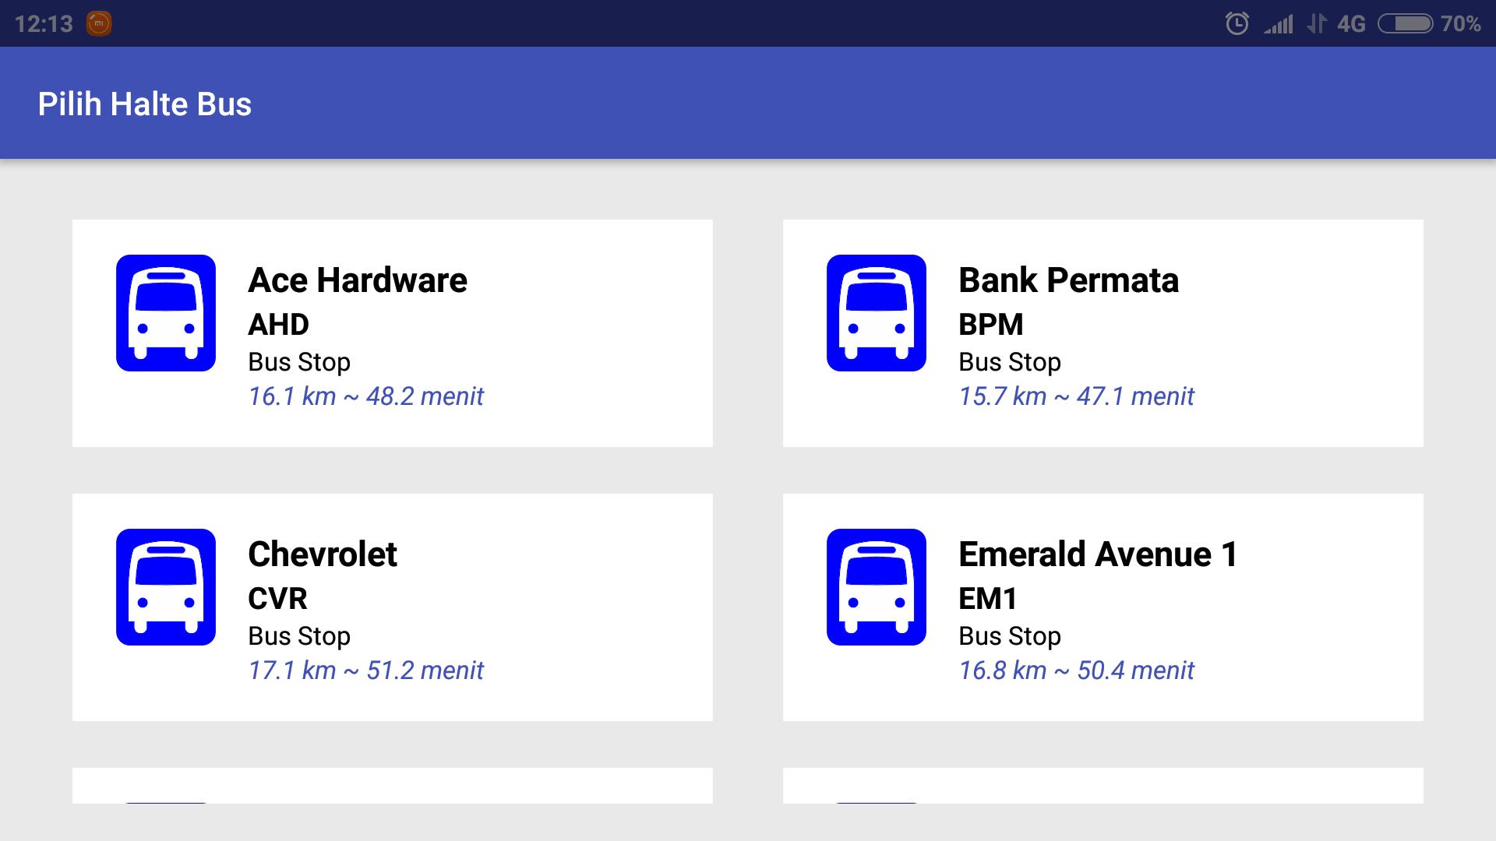The width and height of the screenshot is (1496, 841).
Task: Tap the Pilih Halte Bus title bar
Action: [x=146, y=103]
